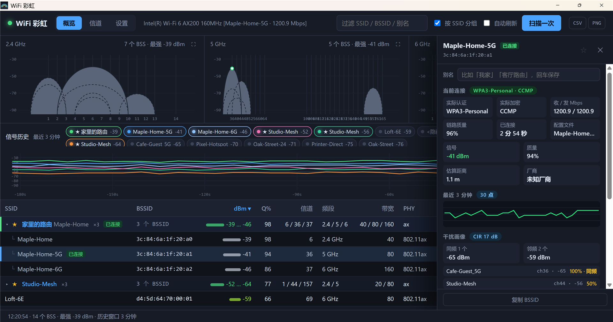
Task: Export image with the PNG button
Action: [x=597, y=23]
